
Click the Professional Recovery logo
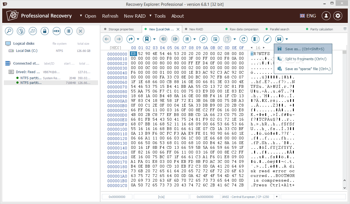[x=39, y=16]
